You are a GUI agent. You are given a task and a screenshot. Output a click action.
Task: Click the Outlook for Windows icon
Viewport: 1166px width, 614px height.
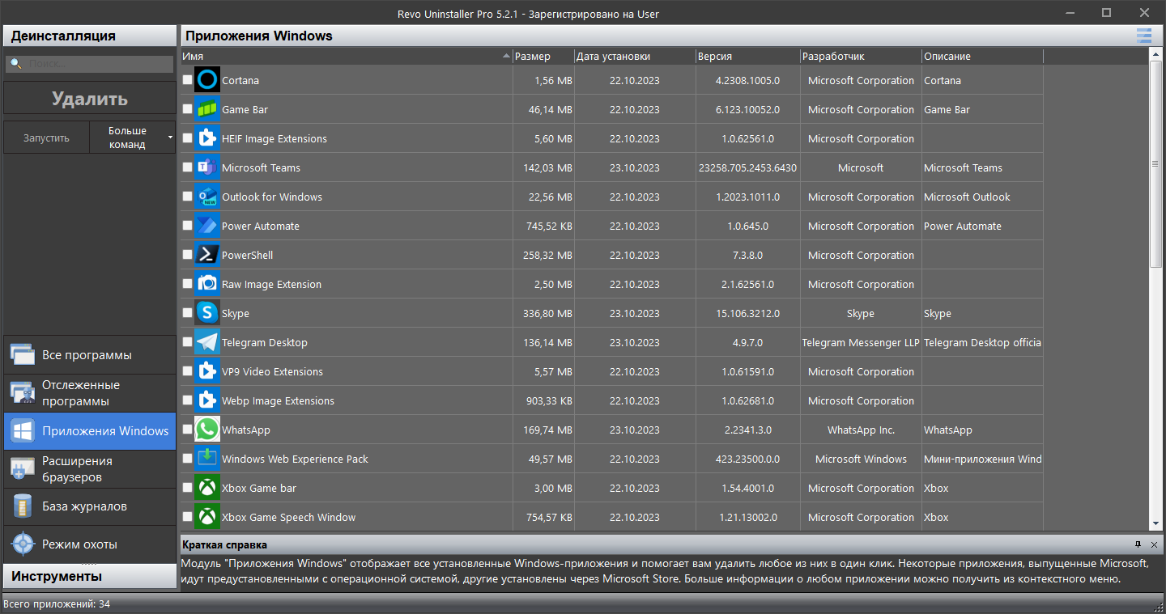click(x=207, y=196)
